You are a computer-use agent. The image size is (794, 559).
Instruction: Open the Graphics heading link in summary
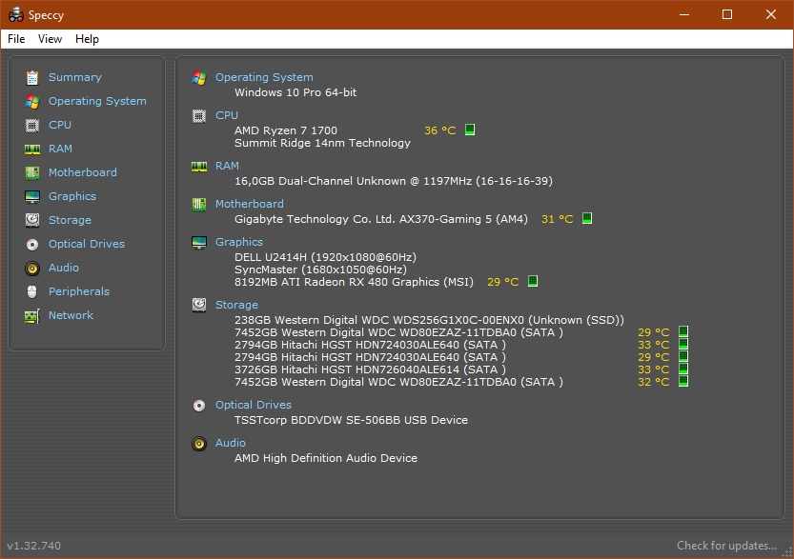[239, 242]
